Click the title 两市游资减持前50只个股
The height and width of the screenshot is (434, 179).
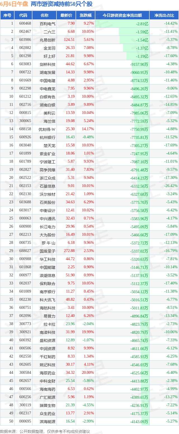click(61, 4)
